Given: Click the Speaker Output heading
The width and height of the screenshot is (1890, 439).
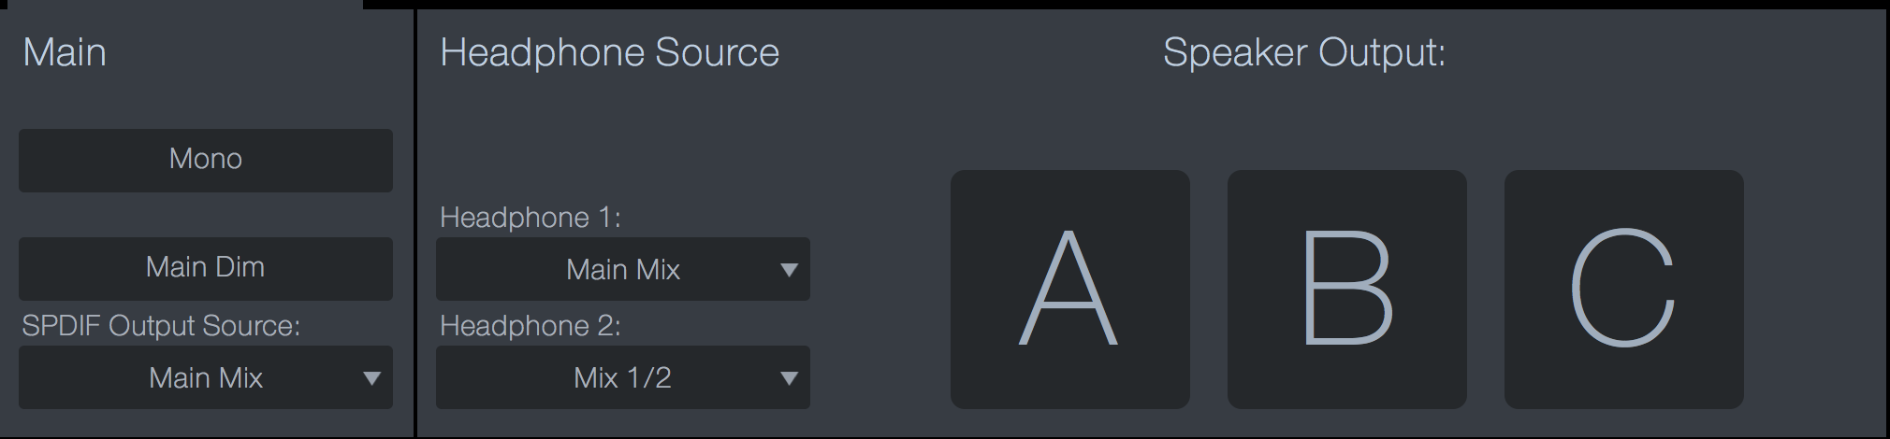Looking at the screenshot, I should tap(1303, 52).
